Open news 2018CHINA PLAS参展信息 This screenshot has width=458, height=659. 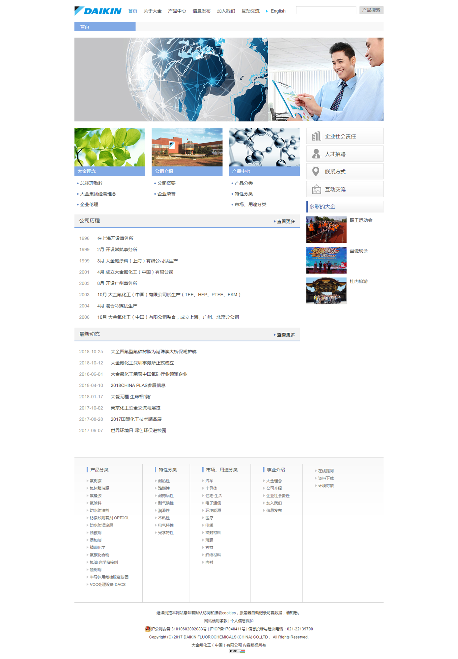tap(138, 385)
